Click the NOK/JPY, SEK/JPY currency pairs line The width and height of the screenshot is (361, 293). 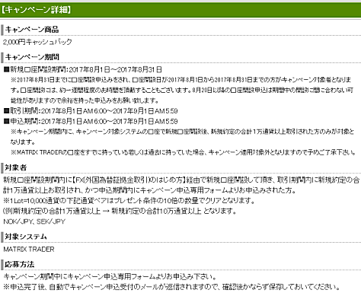click(x=34, y=221)
